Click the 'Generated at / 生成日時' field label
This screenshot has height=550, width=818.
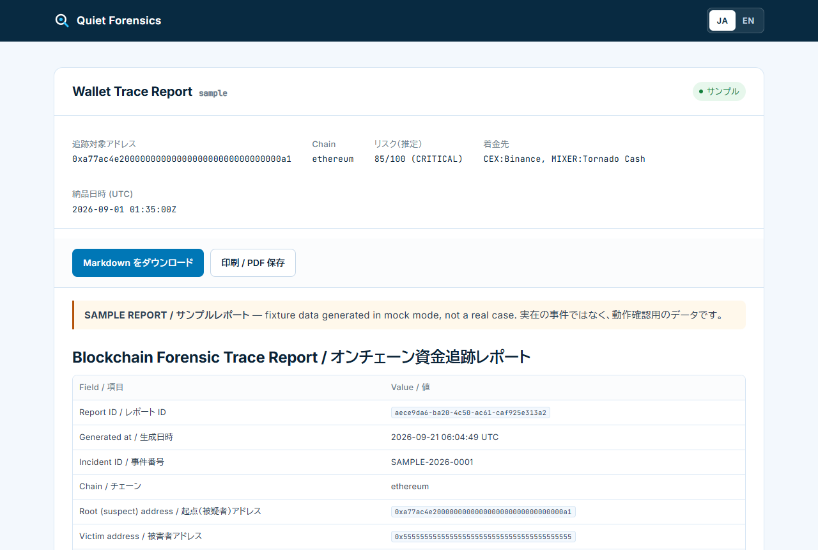[x=126, y=437]
